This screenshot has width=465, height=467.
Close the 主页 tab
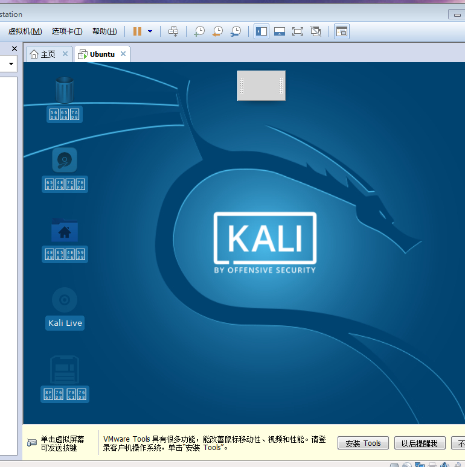(65, 54)
